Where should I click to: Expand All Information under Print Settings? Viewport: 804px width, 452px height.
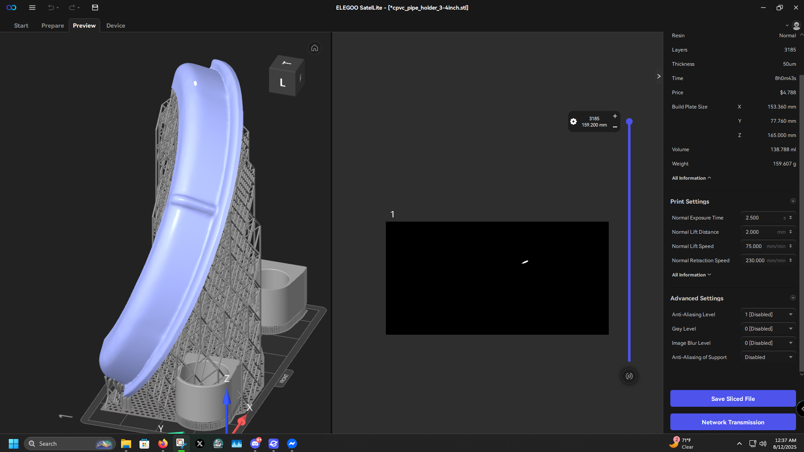(691, 275)
